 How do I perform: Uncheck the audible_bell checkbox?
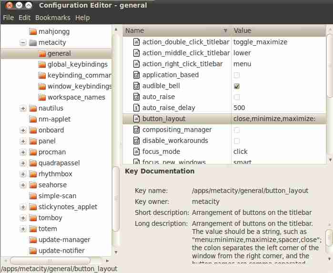click(x=237, y=86)
